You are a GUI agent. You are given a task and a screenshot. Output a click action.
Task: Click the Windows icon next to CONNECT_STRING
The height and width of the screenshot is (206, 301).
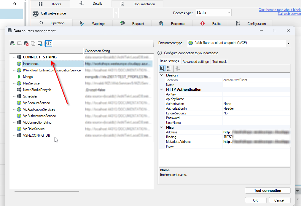coord(19,57)
